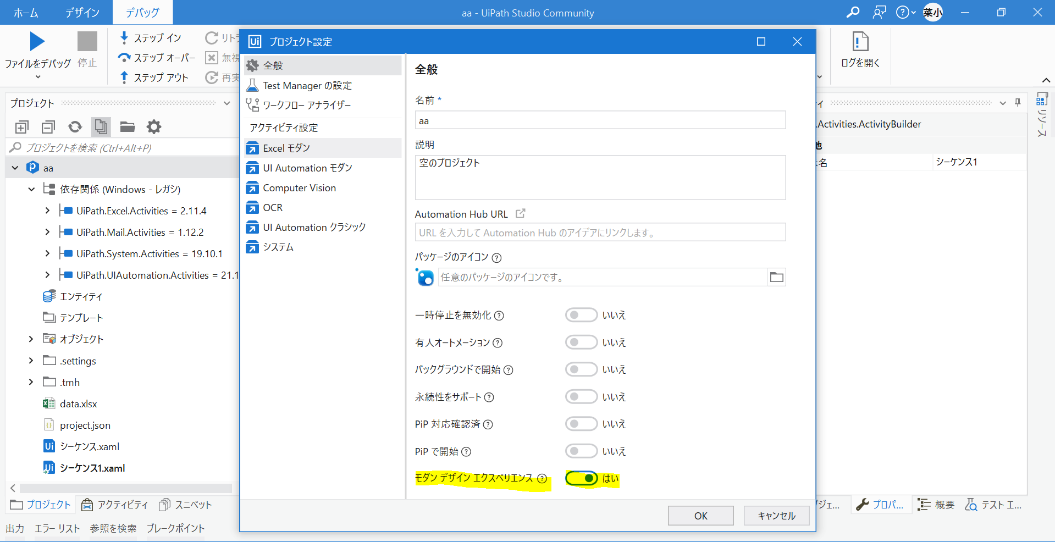Click the Stop debugging square icon
The height and width of the screenshot is (542, 1055).
(x=87, y=41)
